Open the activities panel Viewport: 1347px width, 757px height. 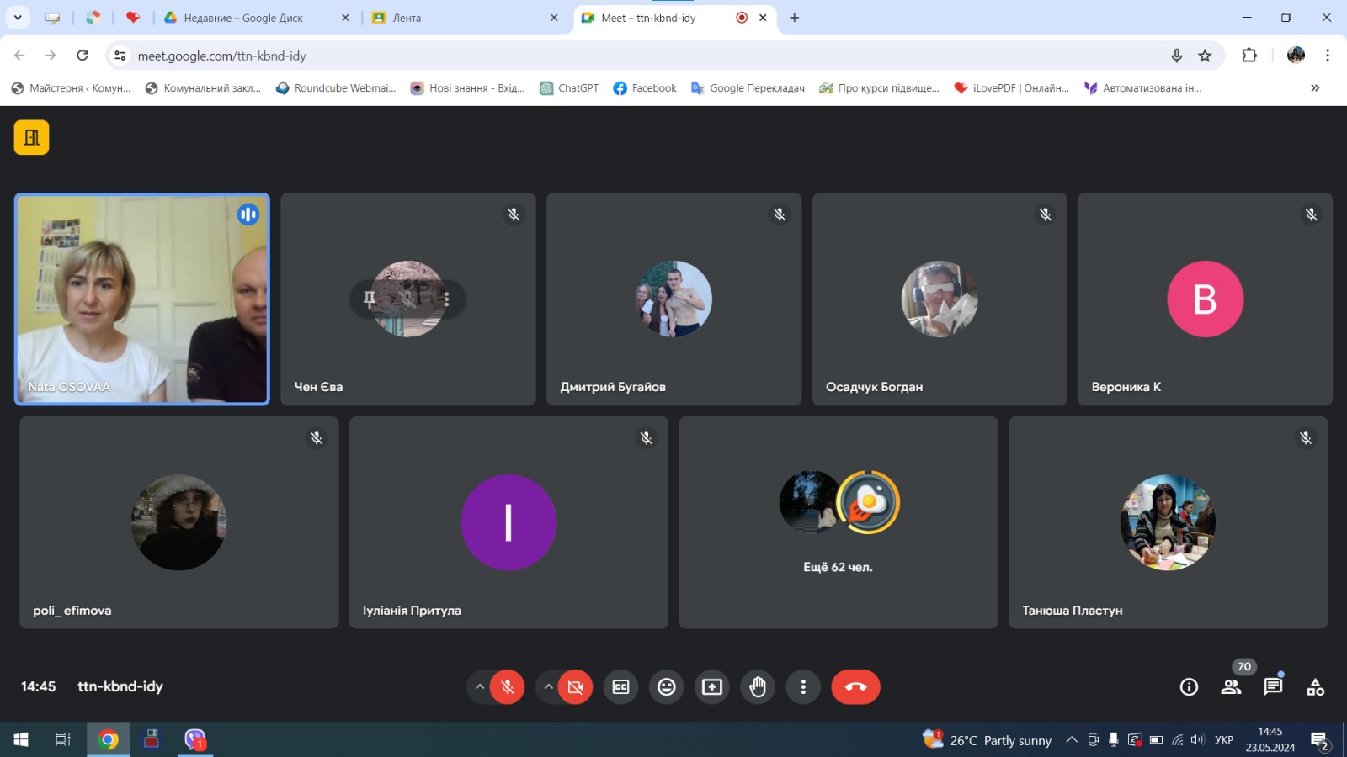(x=1315, y=687)
